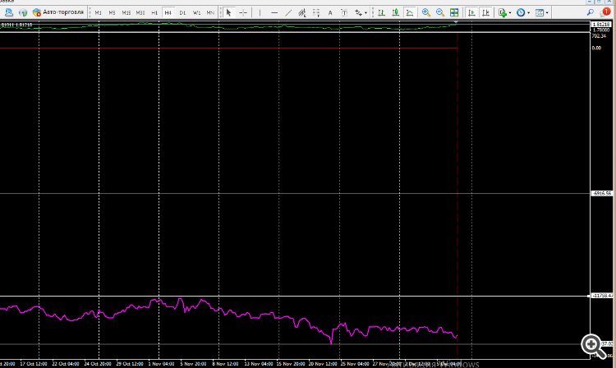Click the 22 Oct 04:00 time label

click(x=66, y=364)
